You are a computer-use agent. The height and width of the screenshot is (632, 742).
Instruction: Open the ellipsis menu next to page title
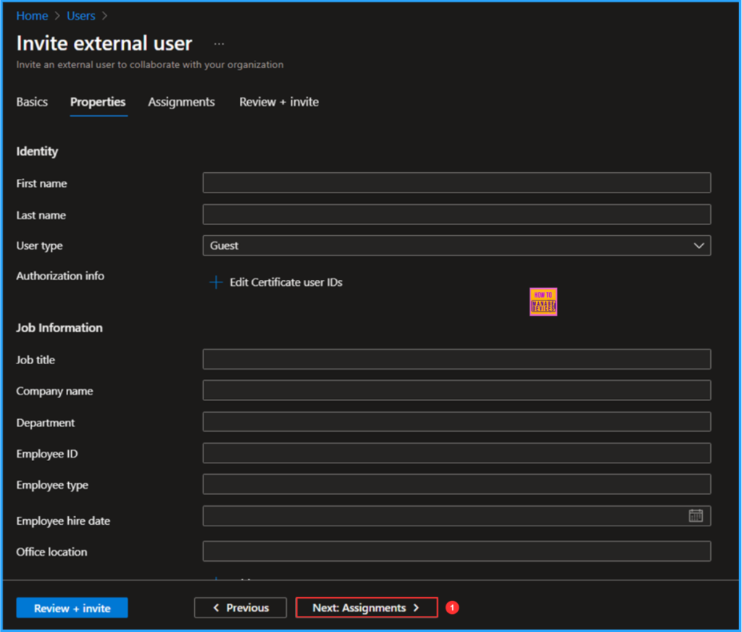[219, 43]
